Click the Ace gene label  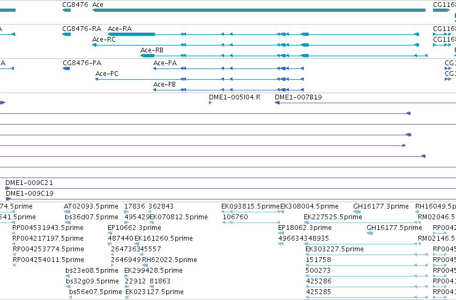98,5
